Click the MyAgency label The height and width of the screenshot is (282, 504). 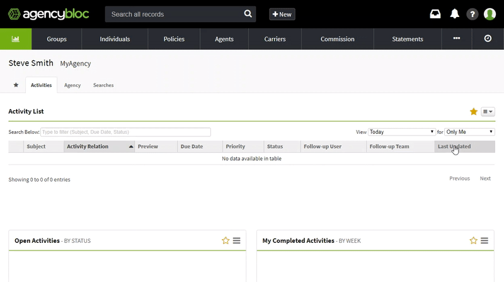pos(76,64)
